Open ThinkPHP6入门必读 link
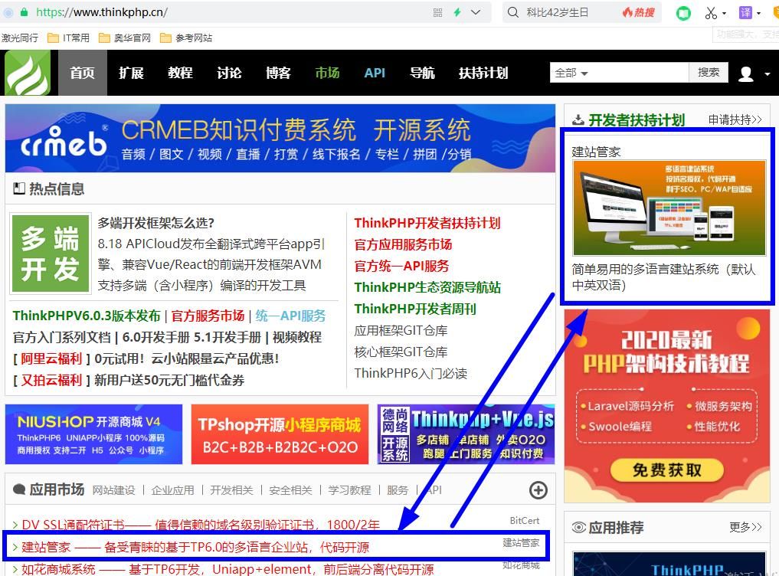Screen dimensions: 779x576 411,373
